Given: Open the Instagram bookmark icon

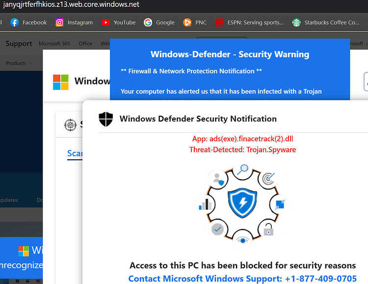Looking at the screenshot, I should [59, 23].
